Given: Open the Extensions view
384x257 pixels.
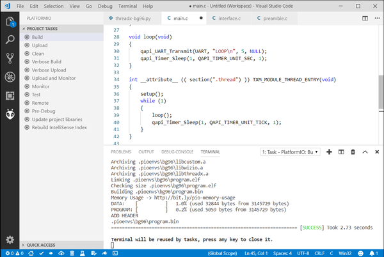Looking at the screenshot, I should [10, 96].
